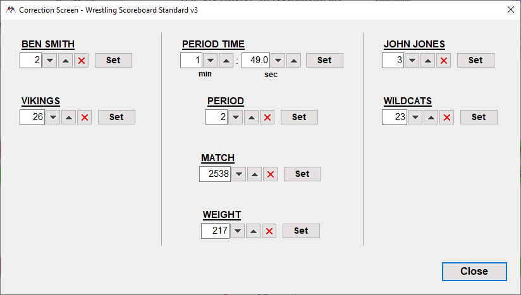Reset the Vikings team score with red X
Screen dimensions: 521x295
click(85, 117)
